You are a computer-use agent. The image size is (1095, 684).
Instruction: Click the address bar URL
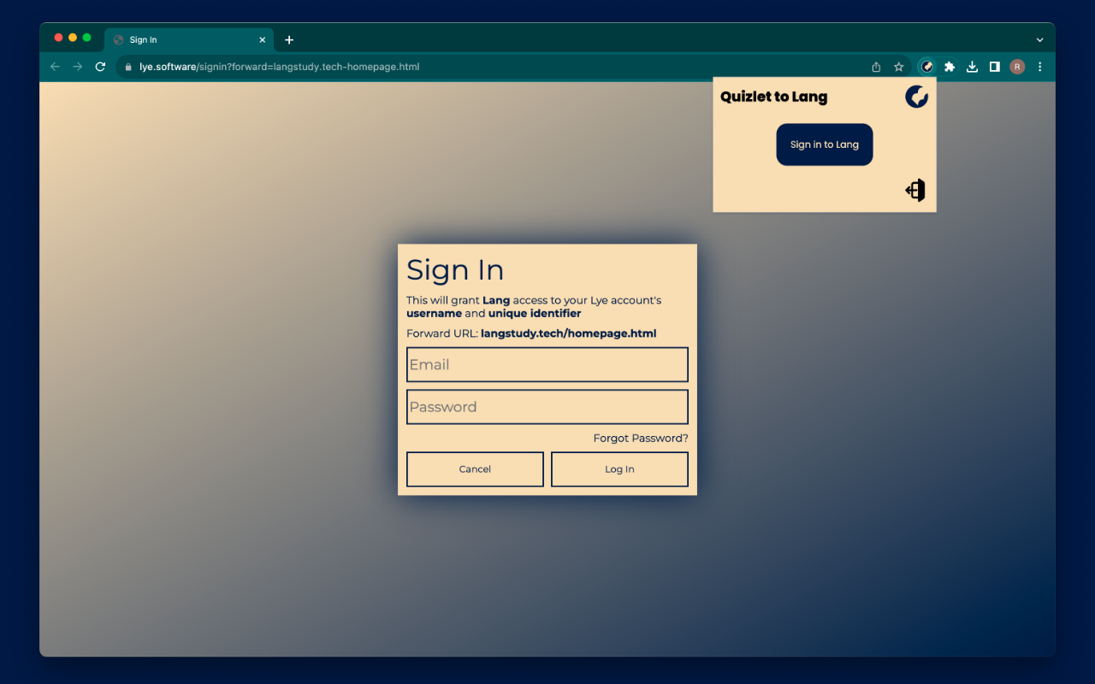(x=280, y=67)
